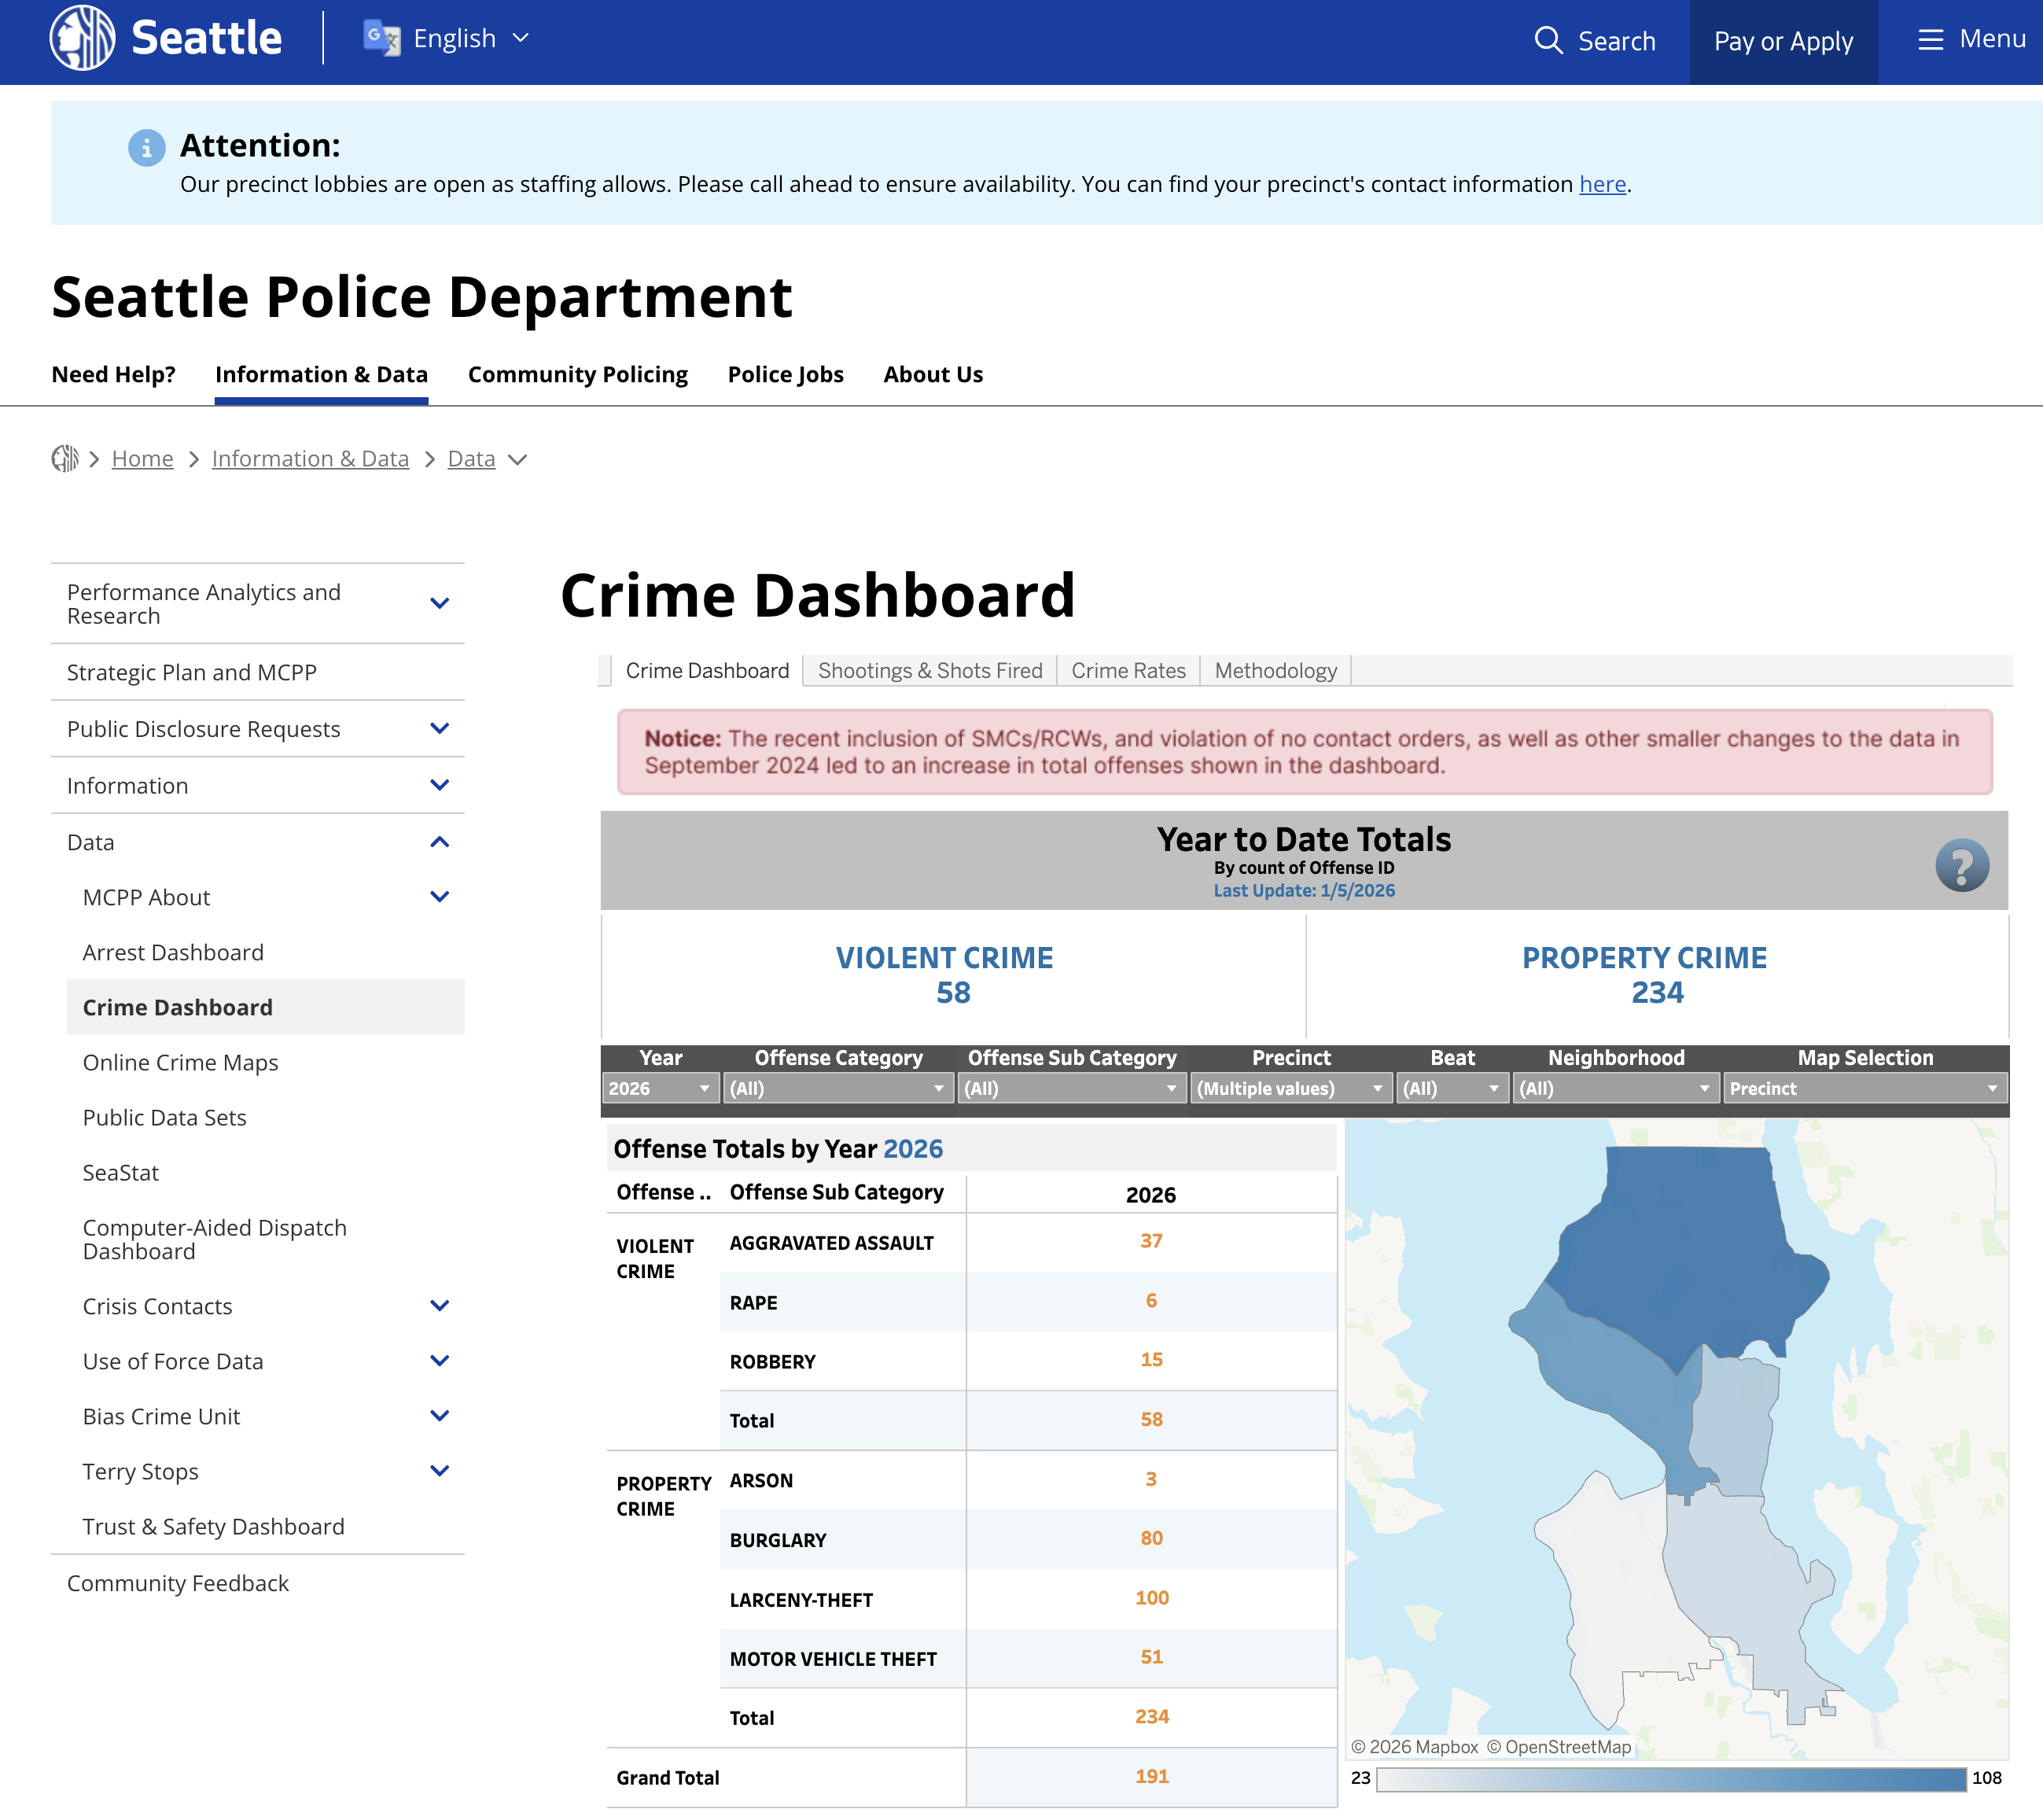Collapse the Data sidebar section

point(439,842)
